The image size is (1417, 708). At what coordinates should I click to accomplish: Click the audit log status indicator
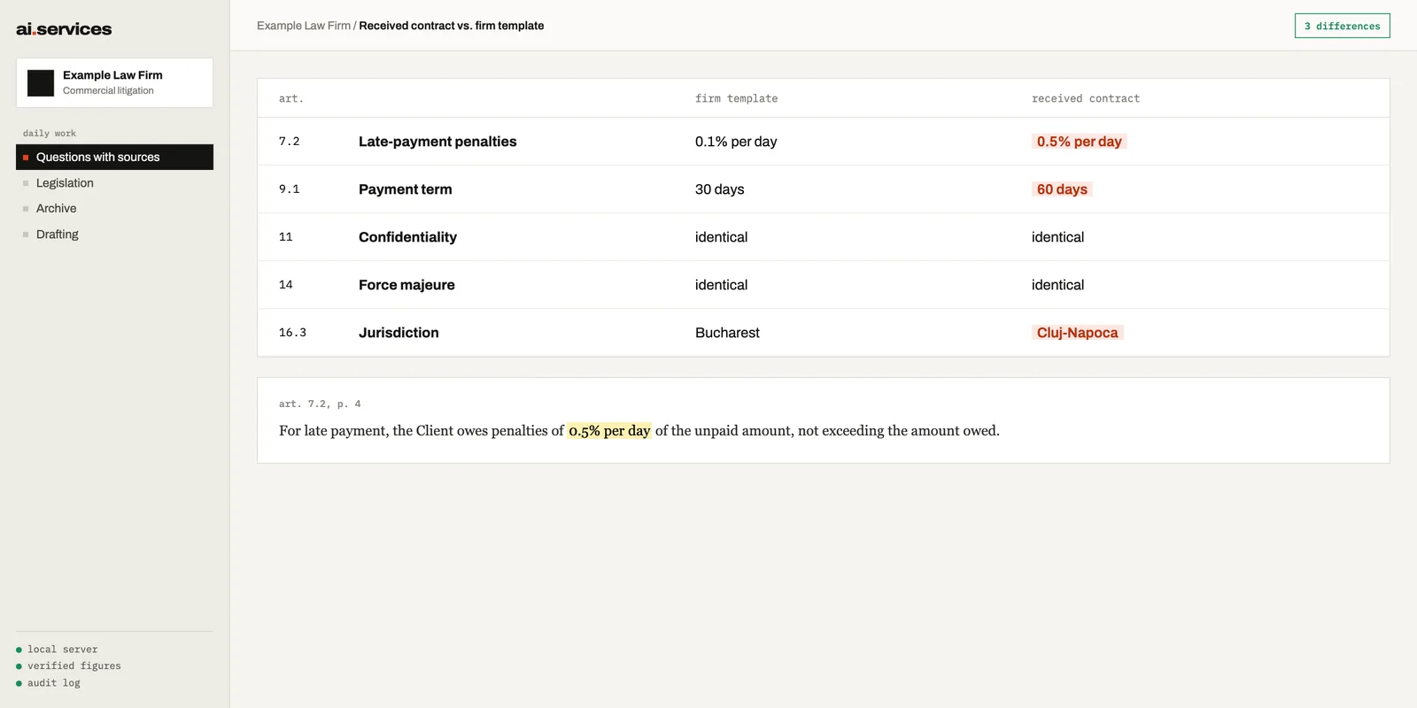(48, 683)
